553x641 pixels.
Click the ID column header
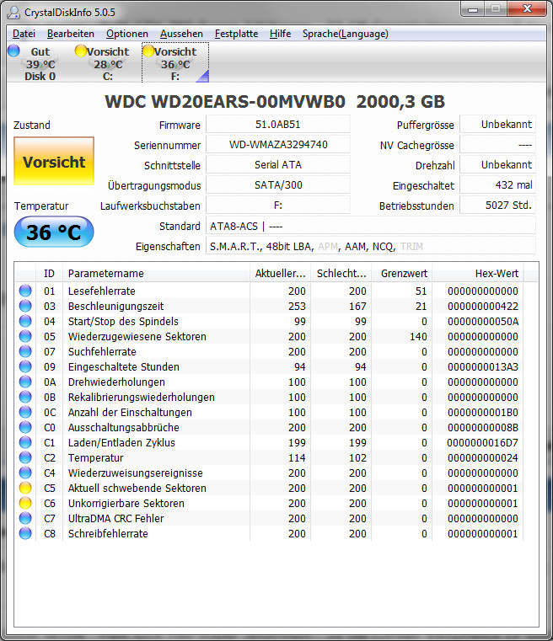49,273
